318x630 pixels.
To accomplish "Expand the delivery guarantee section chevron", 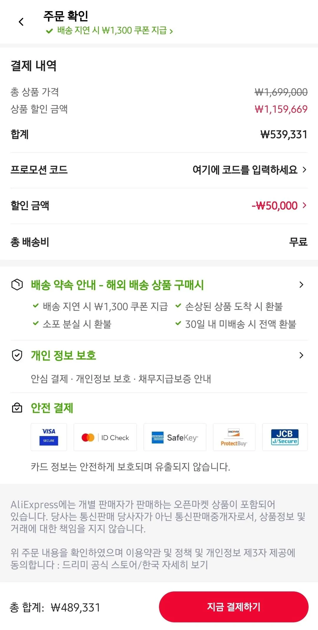I will coord(301,285).
